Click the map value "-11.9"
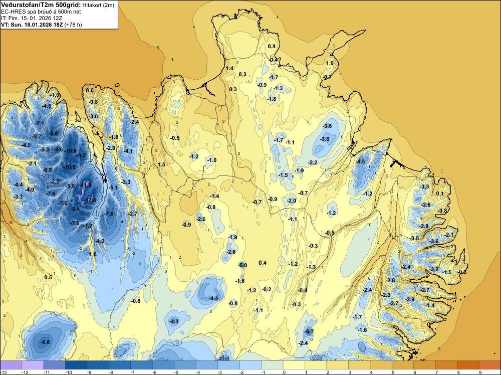The image size is (501, 375). point(85,185)
